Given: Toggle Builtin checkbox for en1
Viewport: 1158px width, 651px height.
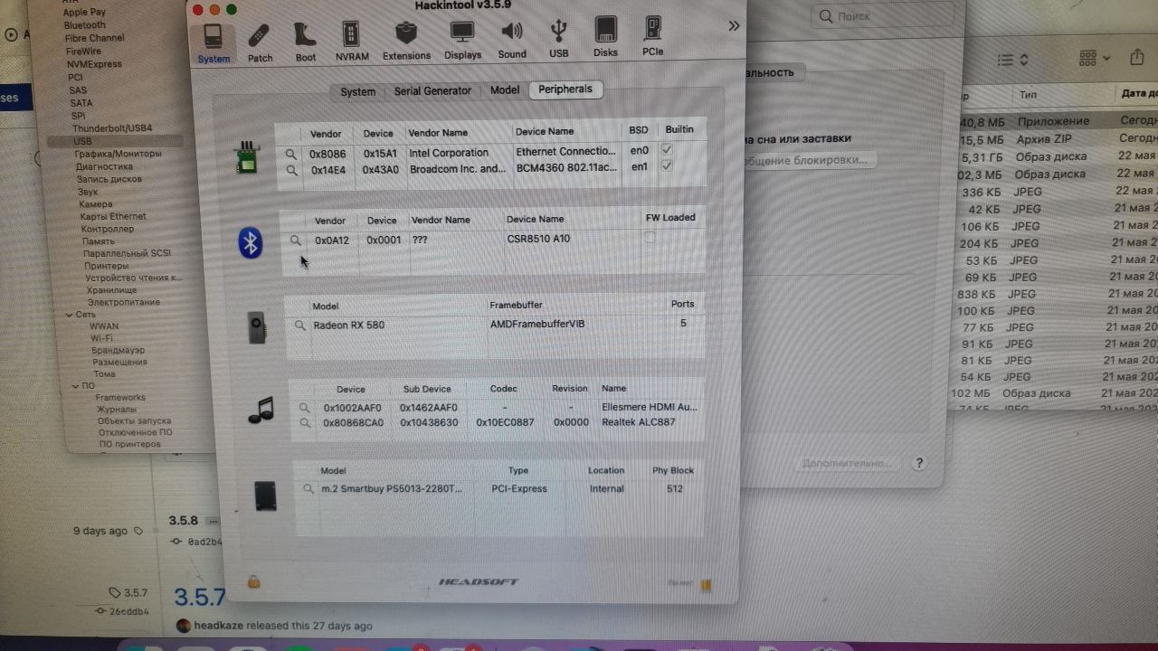Looking at the screenshot, I should (667, 165).
